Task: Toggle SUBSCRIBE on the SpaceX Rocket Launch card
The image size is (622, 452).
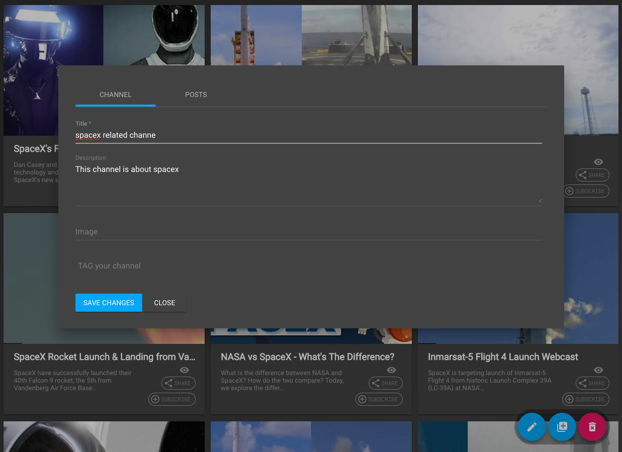Action: click(x=171, y=399)
